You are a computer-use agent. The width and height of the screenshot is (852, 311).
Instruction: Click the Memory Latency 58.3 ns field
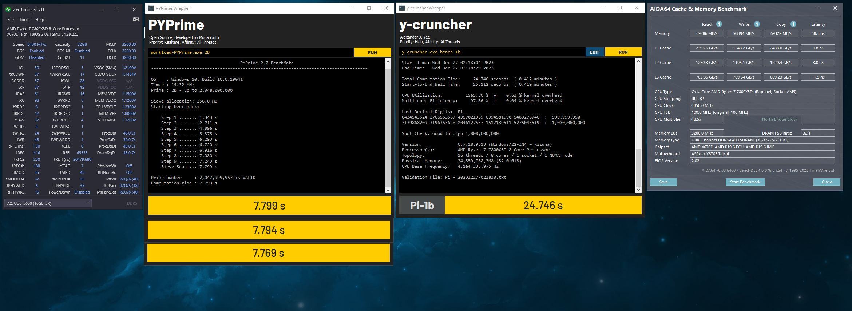[x=818, y=33]
